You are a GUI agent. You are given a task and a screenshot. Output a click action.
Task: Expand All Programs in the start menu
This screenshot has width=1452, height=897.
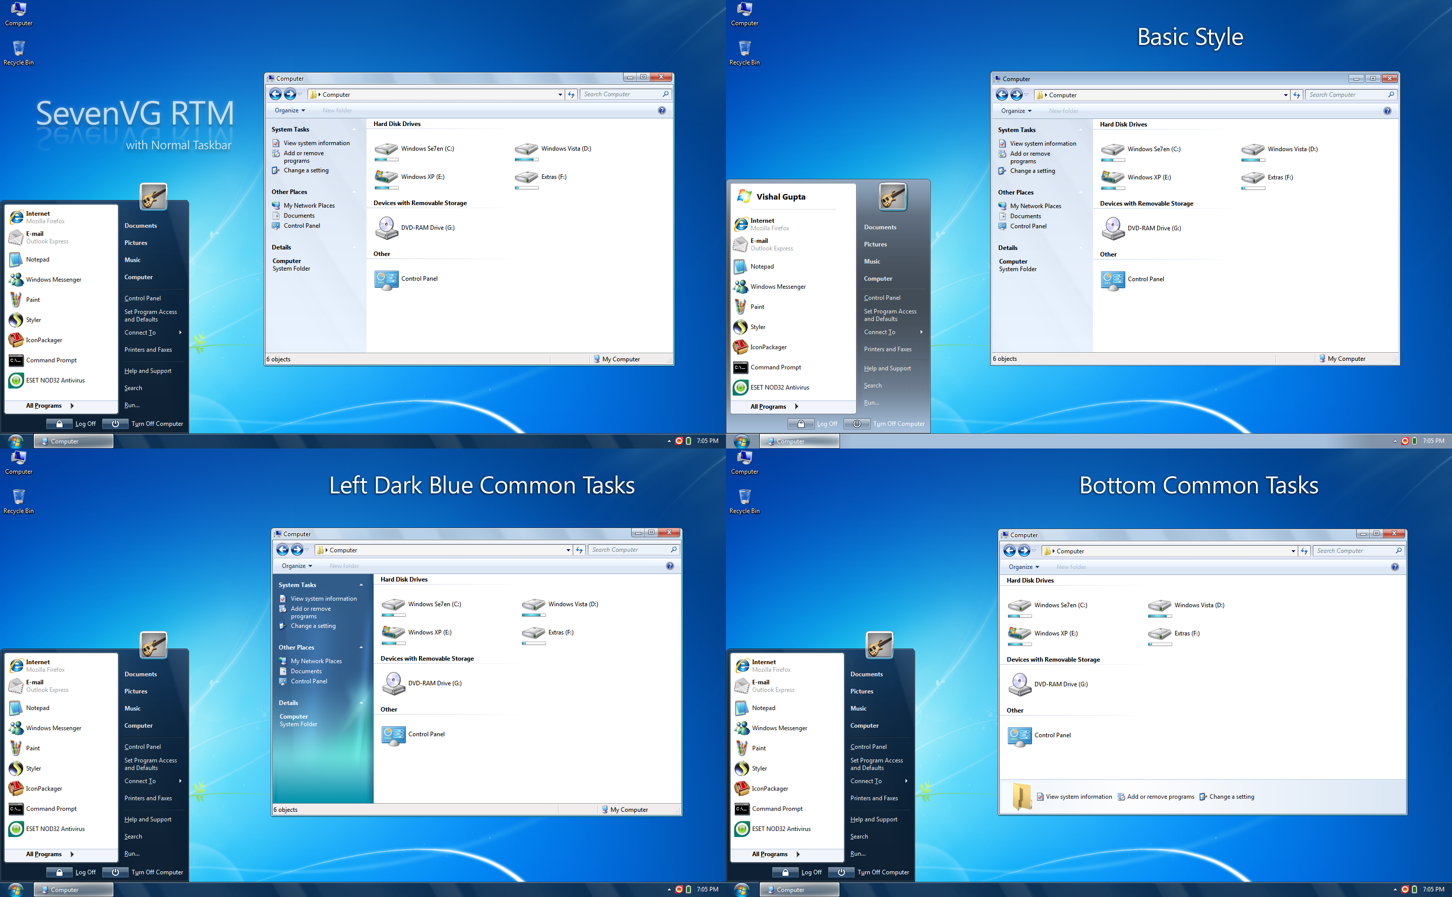click(x=44, y=405)
